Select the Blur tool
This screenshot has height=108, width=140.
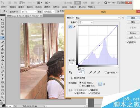click(x=3, y=64)
